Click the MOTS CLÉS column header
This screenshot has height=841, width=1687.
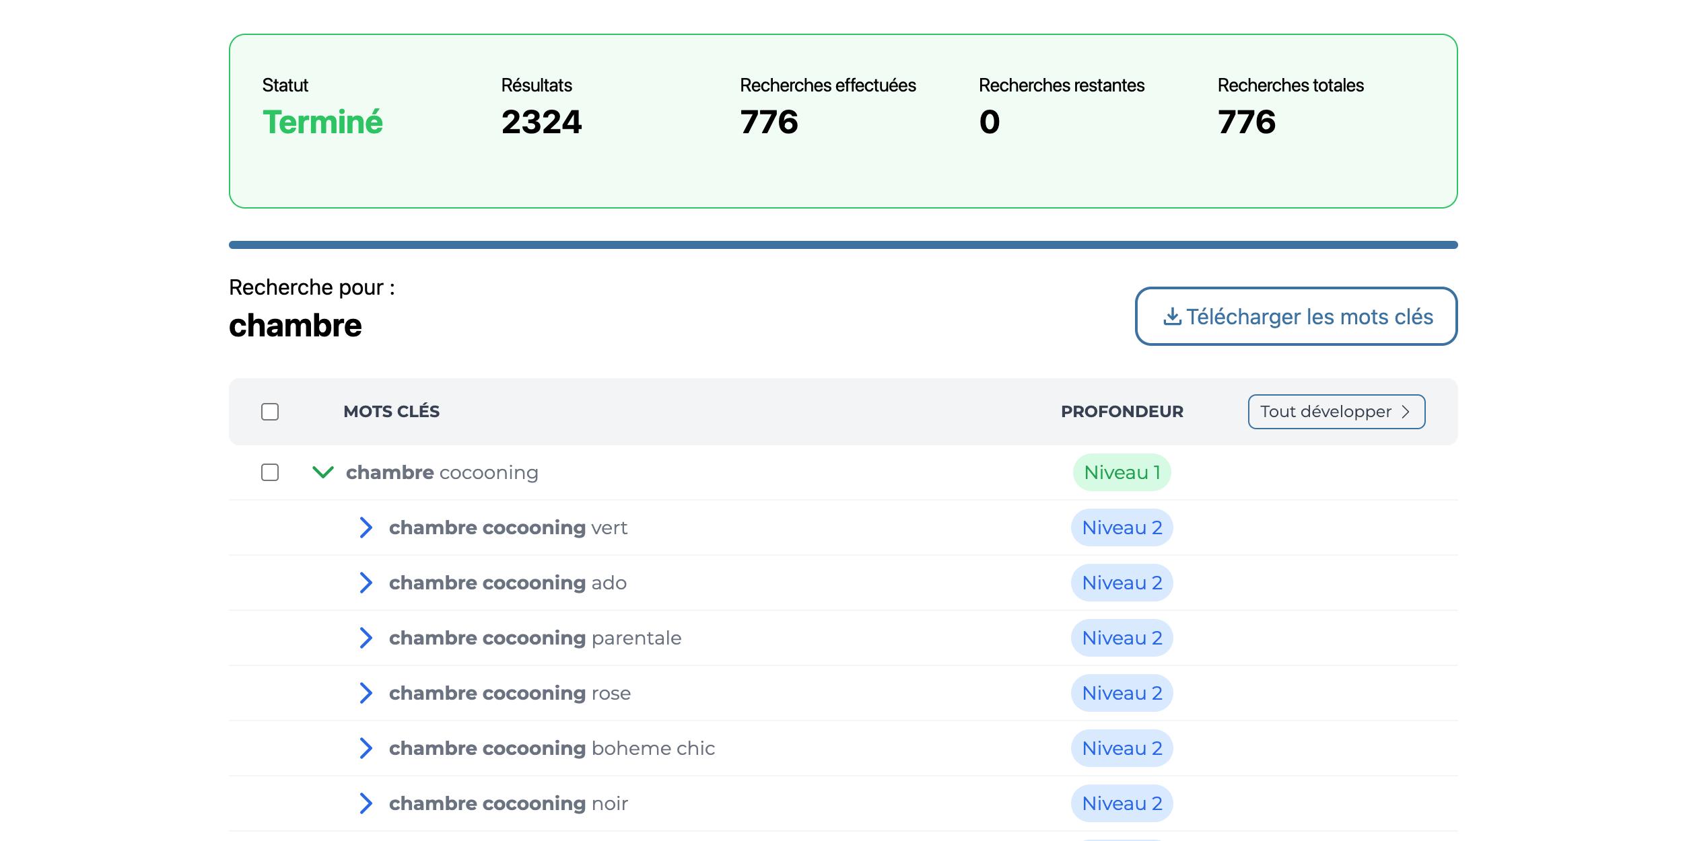391,412
